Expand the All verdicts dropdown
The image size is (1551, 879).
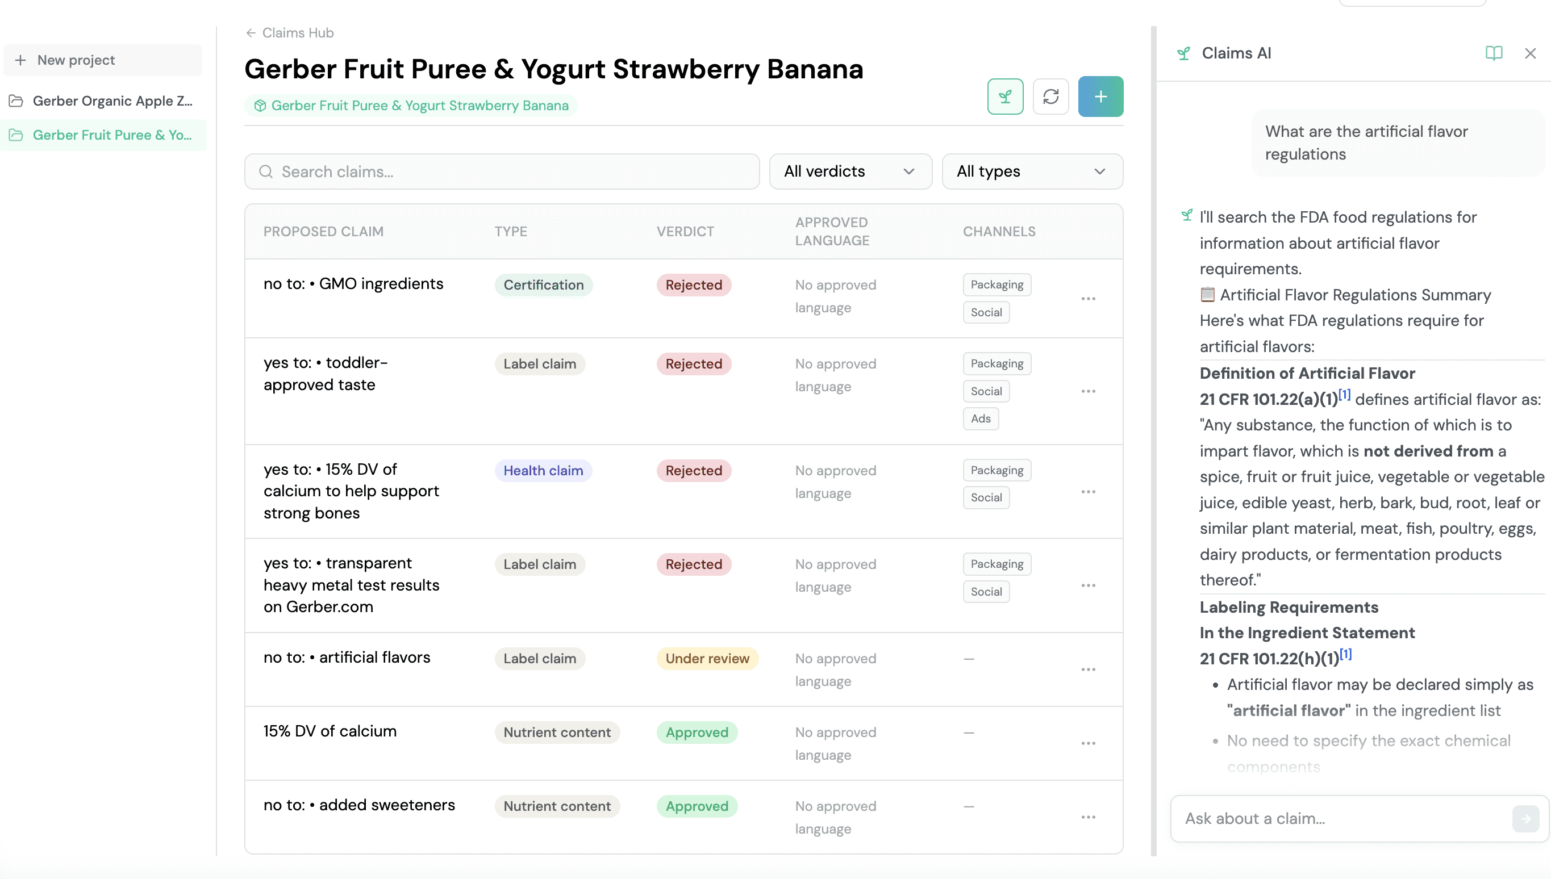(850, 171)
